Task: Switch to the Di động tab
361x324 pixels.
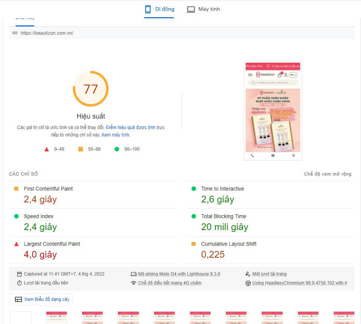Action: tap(165, 9)
